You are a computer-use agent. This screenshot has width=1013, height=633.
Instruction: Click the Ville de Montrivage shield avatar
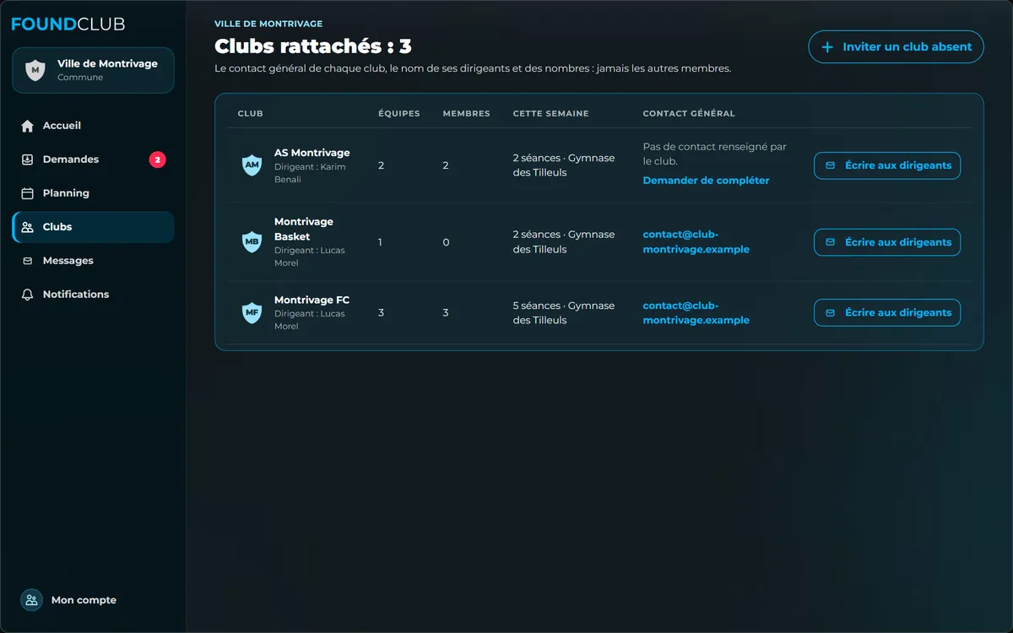35,70
